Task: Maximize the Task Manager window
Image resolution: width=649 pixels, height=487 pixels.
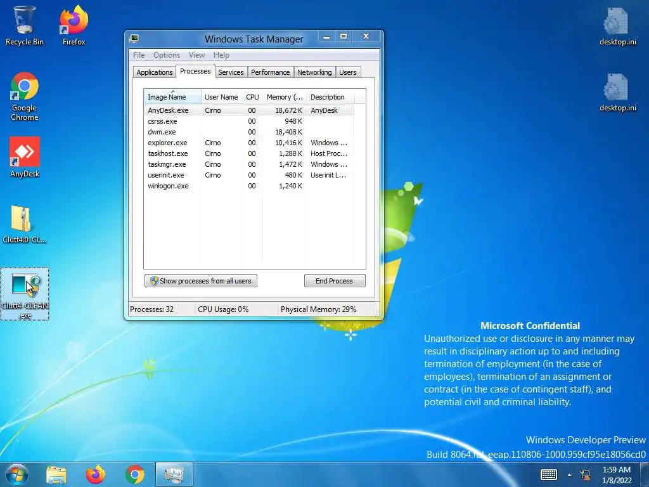Action: pyautogui.click(x=343, y=37)
